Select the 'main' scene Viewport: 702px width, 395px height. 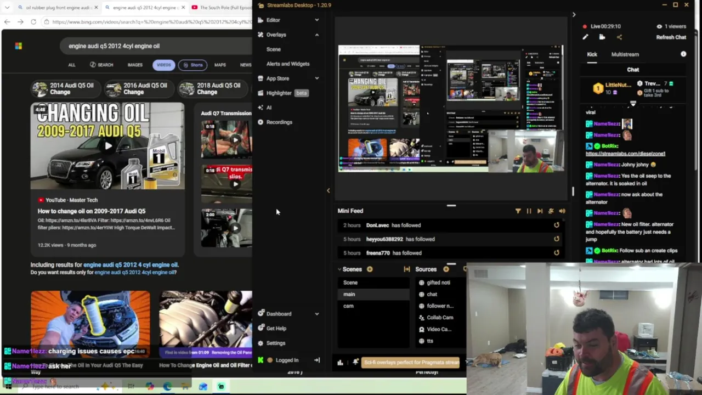373,294
